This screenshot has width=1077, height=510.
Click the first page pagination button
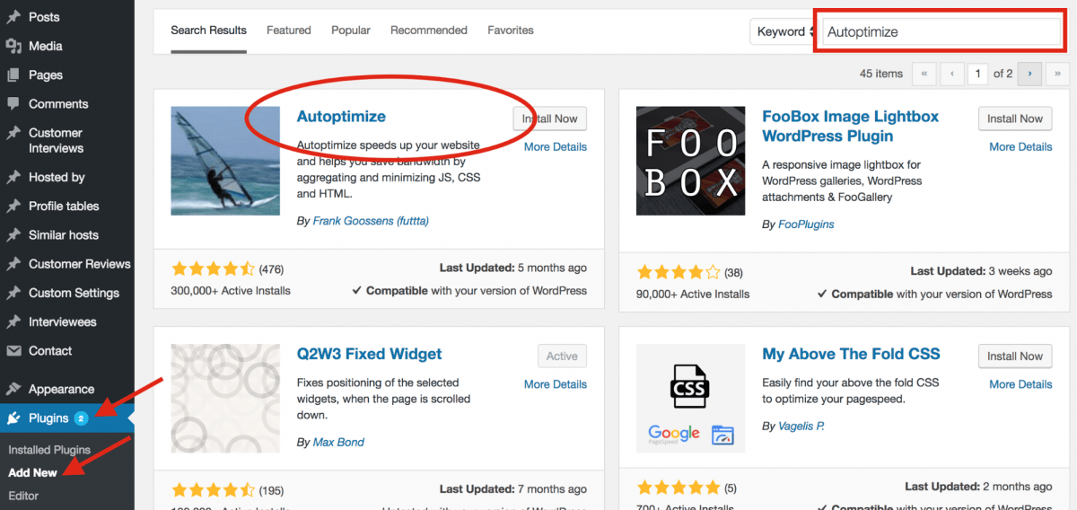(924, 74)
